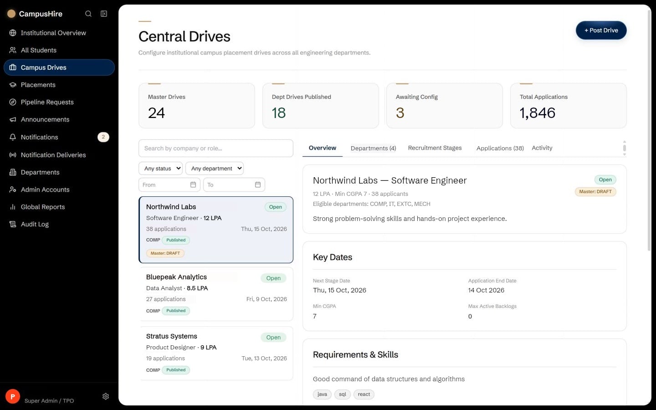
Task: Click the tab strip's small vertical scrollbar
Action: click(x=624, y=148)
